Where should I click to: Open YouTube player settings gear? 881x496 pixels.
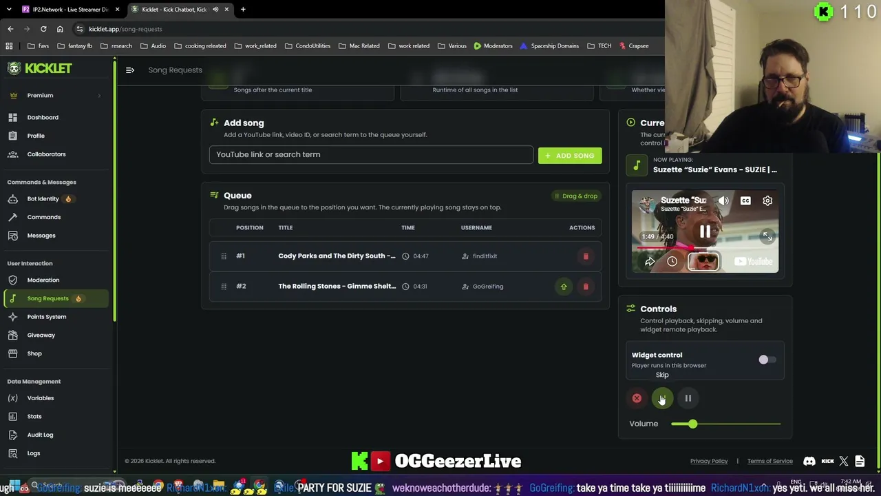click(x=767, y=200)
